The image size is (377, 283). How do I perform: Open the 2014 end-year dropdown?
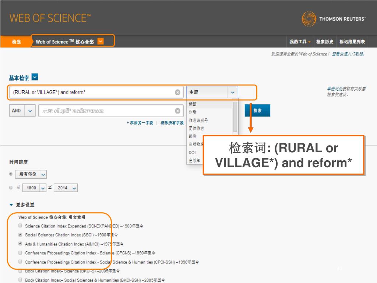coord(74,188)
